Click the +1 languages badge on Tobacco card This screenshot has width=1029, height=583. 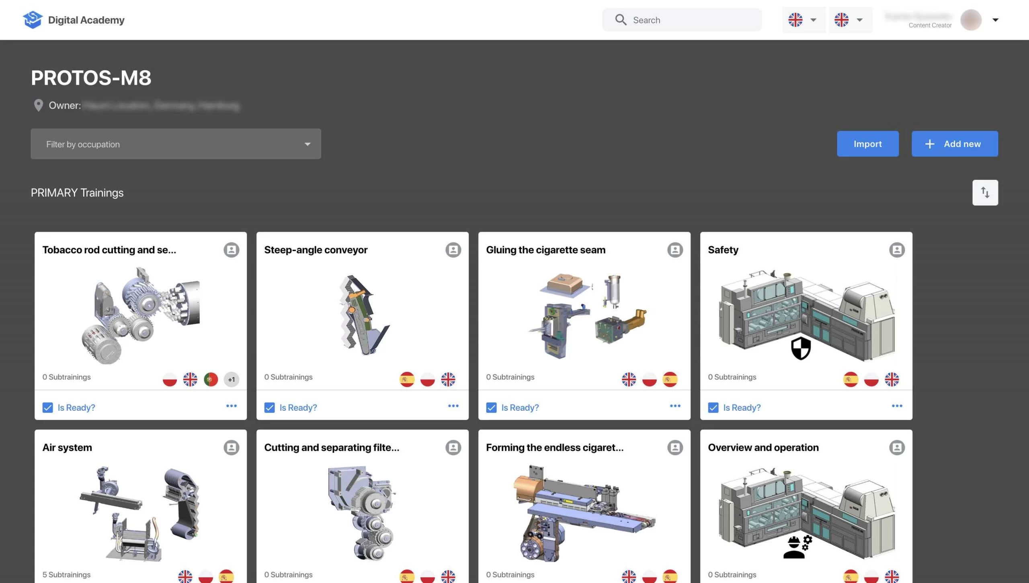pos(231,379)
